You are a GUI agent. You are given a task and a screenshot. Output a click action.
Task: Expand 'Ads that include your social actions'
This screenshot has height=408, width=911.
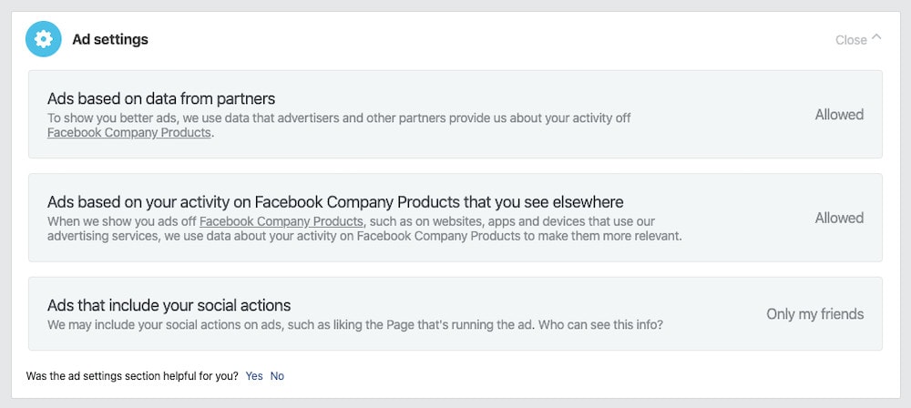click(169, 305)
